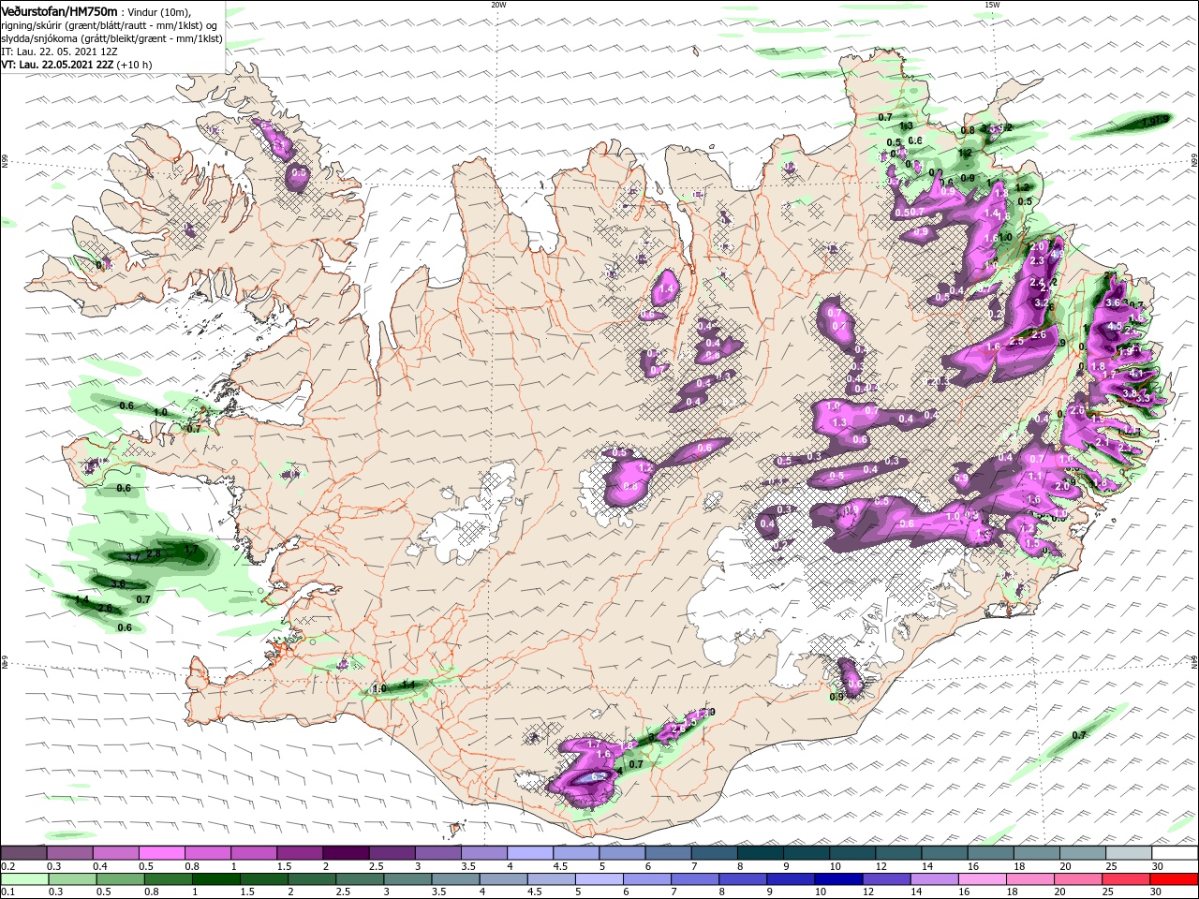This screenshot has height=899, width=1199.
Task: Click the Veðurstofan/HM750m title text
Action: click(60, 10)
